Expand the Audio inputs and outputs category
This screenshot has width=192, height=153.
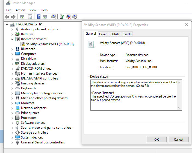[12, 30]
